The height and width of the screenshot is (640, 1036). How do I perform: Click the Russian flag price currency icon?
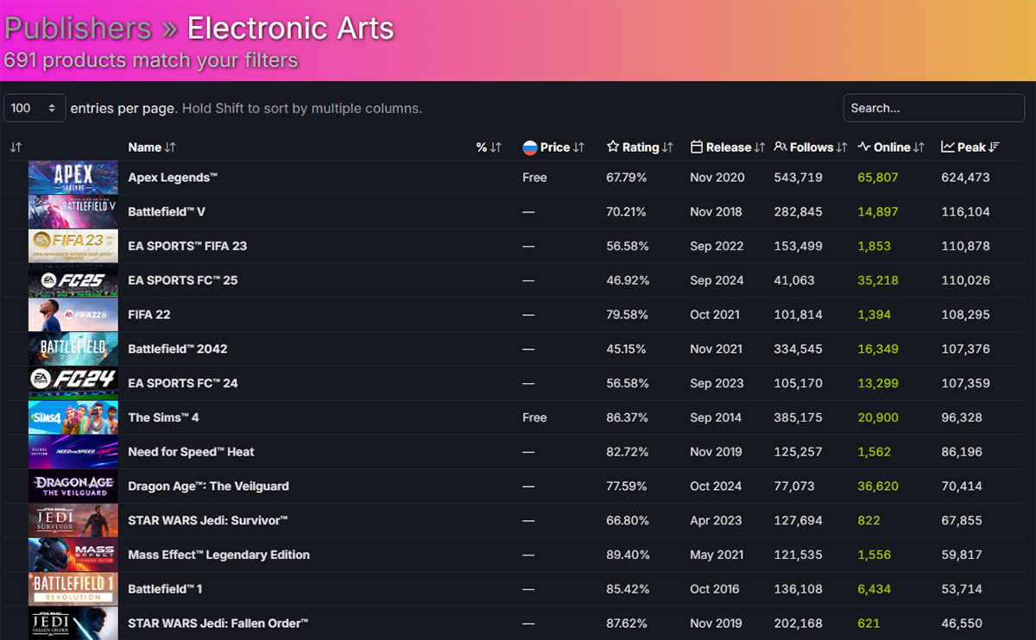coord(530,147)
